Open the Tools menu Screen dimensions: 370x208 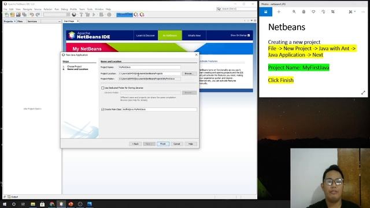pos(90,9)
